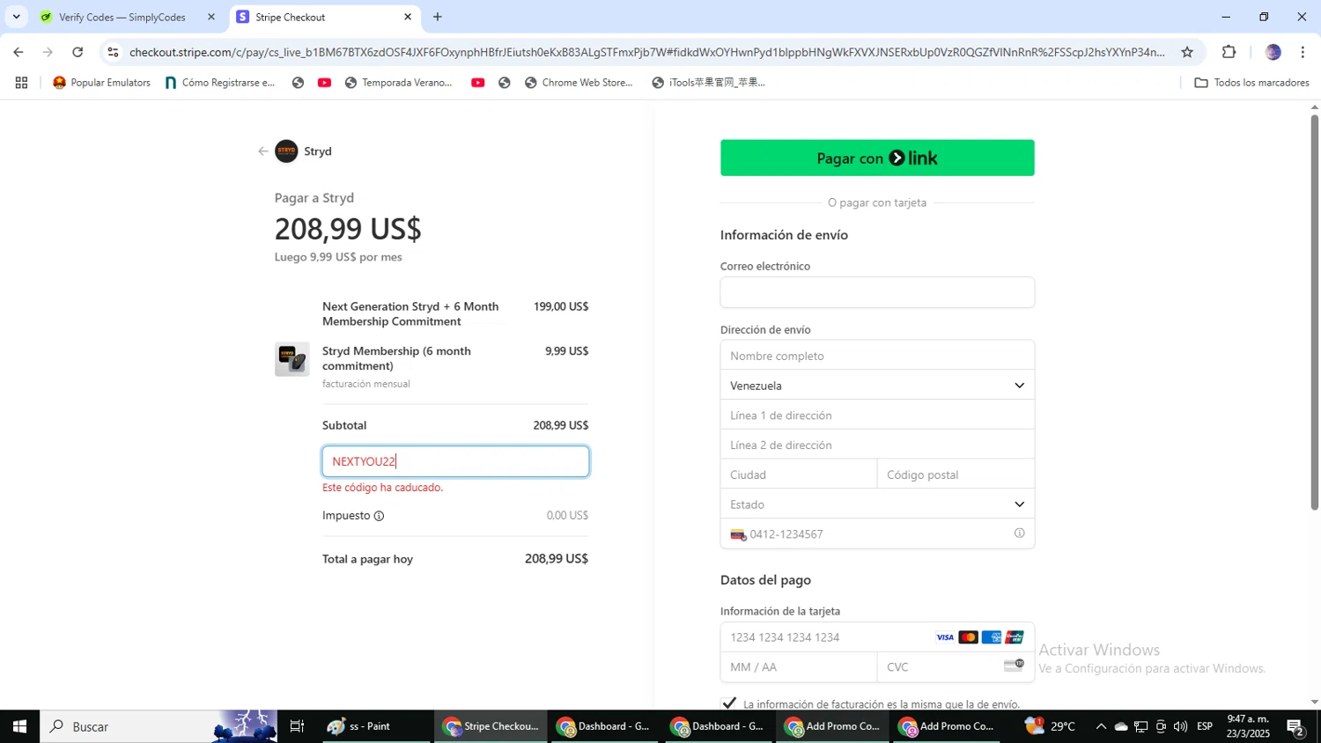Go back in browser history
Viewport: 1321px width, 743px height.
click(18, 52)
